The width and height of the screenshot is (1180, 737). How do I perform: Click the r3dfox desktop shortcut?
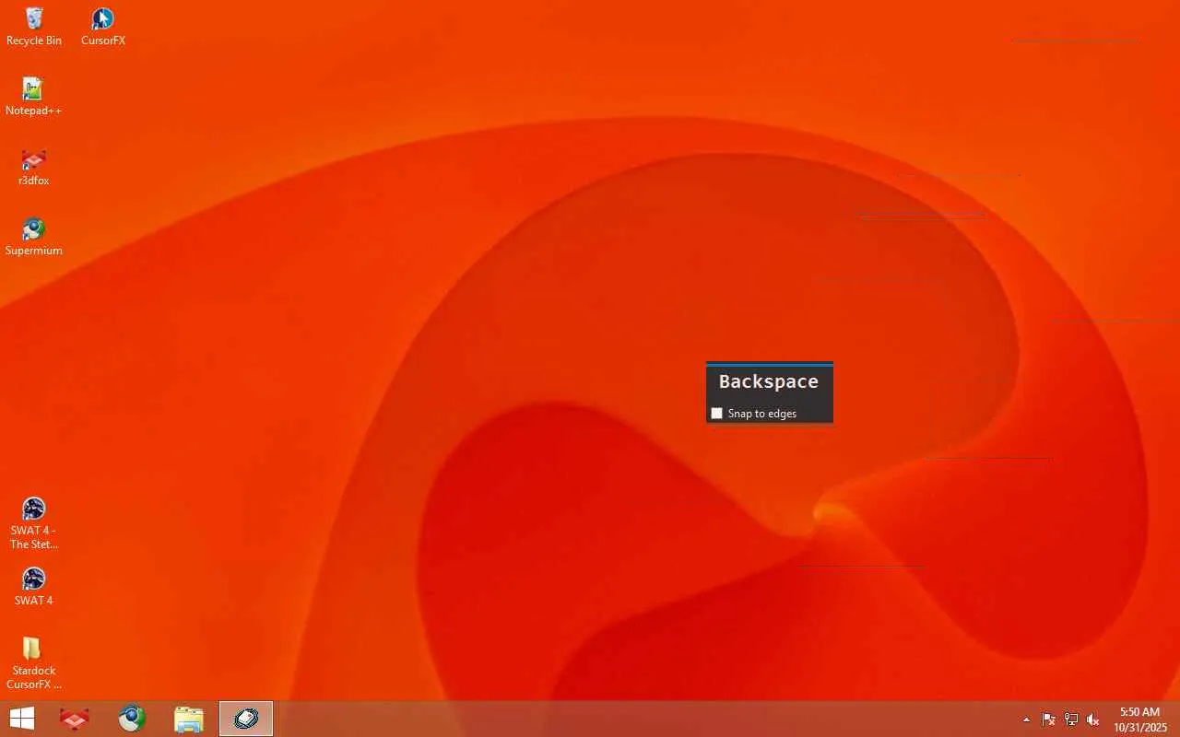(x=33, y=167)
